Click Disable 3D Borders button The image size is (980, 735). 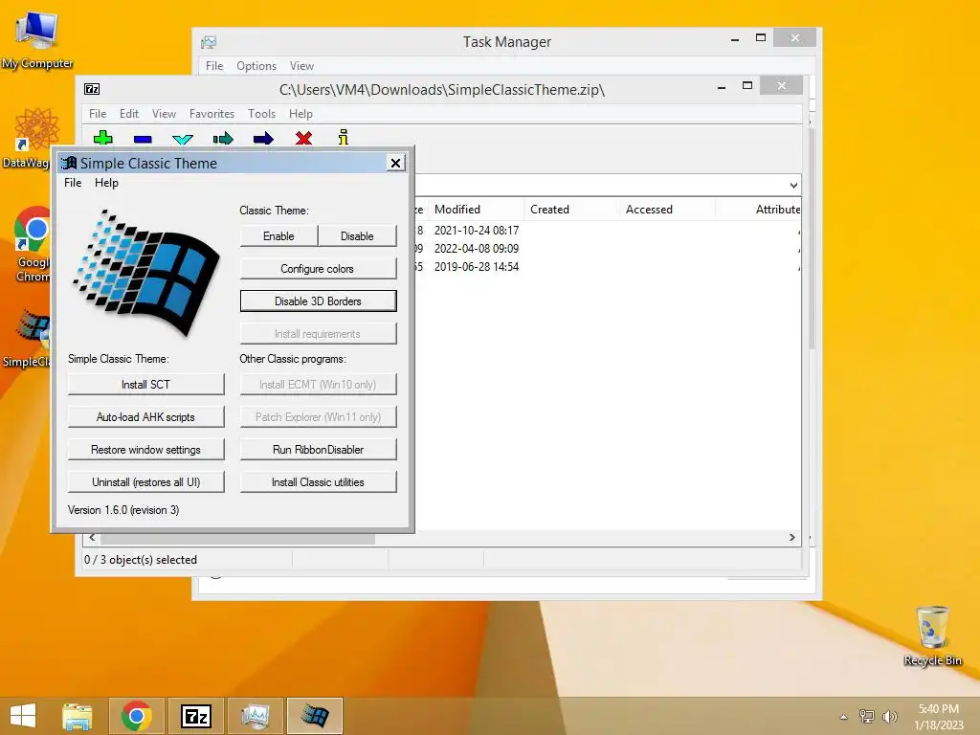coord(318,301)
